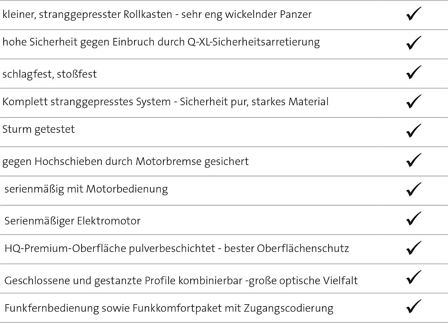Click checkmark for Q-XL-Sicherheitsarretierung row
Viewport: 448px width, 323px height.
tap(414, 43)
